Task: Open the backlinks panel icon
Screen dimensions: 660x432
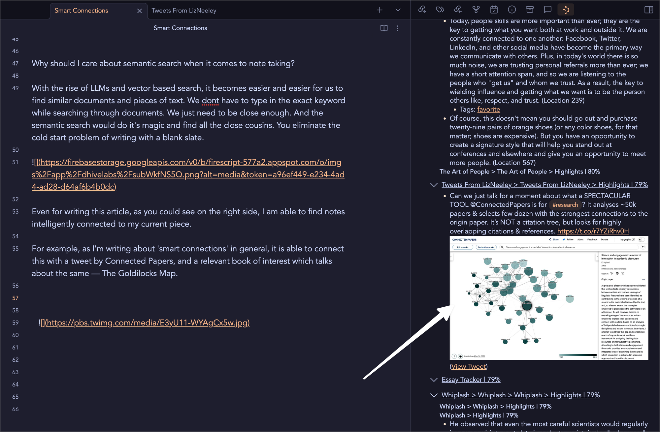Action: pyautogui.click(x=458, y=10)
